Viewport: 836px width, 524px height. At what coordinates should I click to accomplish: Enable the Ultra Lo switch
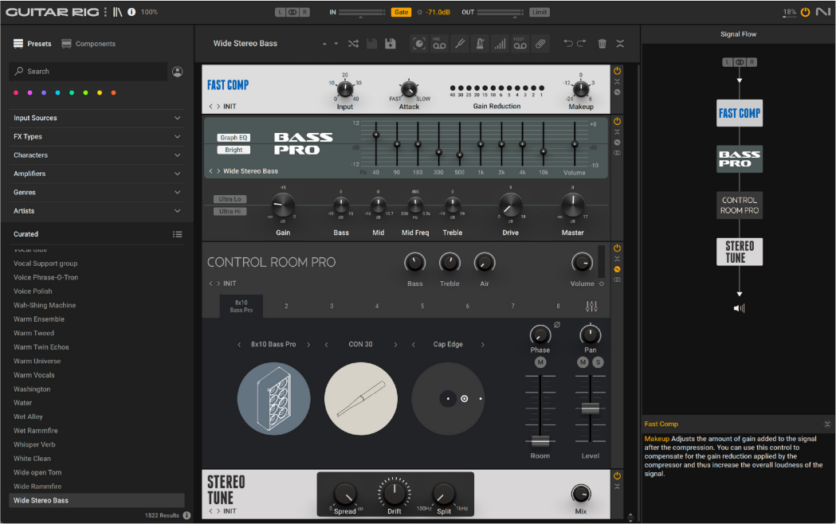pos(230,199)
